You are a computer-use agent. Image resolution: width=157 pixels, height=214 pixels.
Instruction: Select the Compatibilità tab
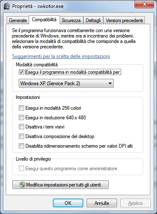44,20
